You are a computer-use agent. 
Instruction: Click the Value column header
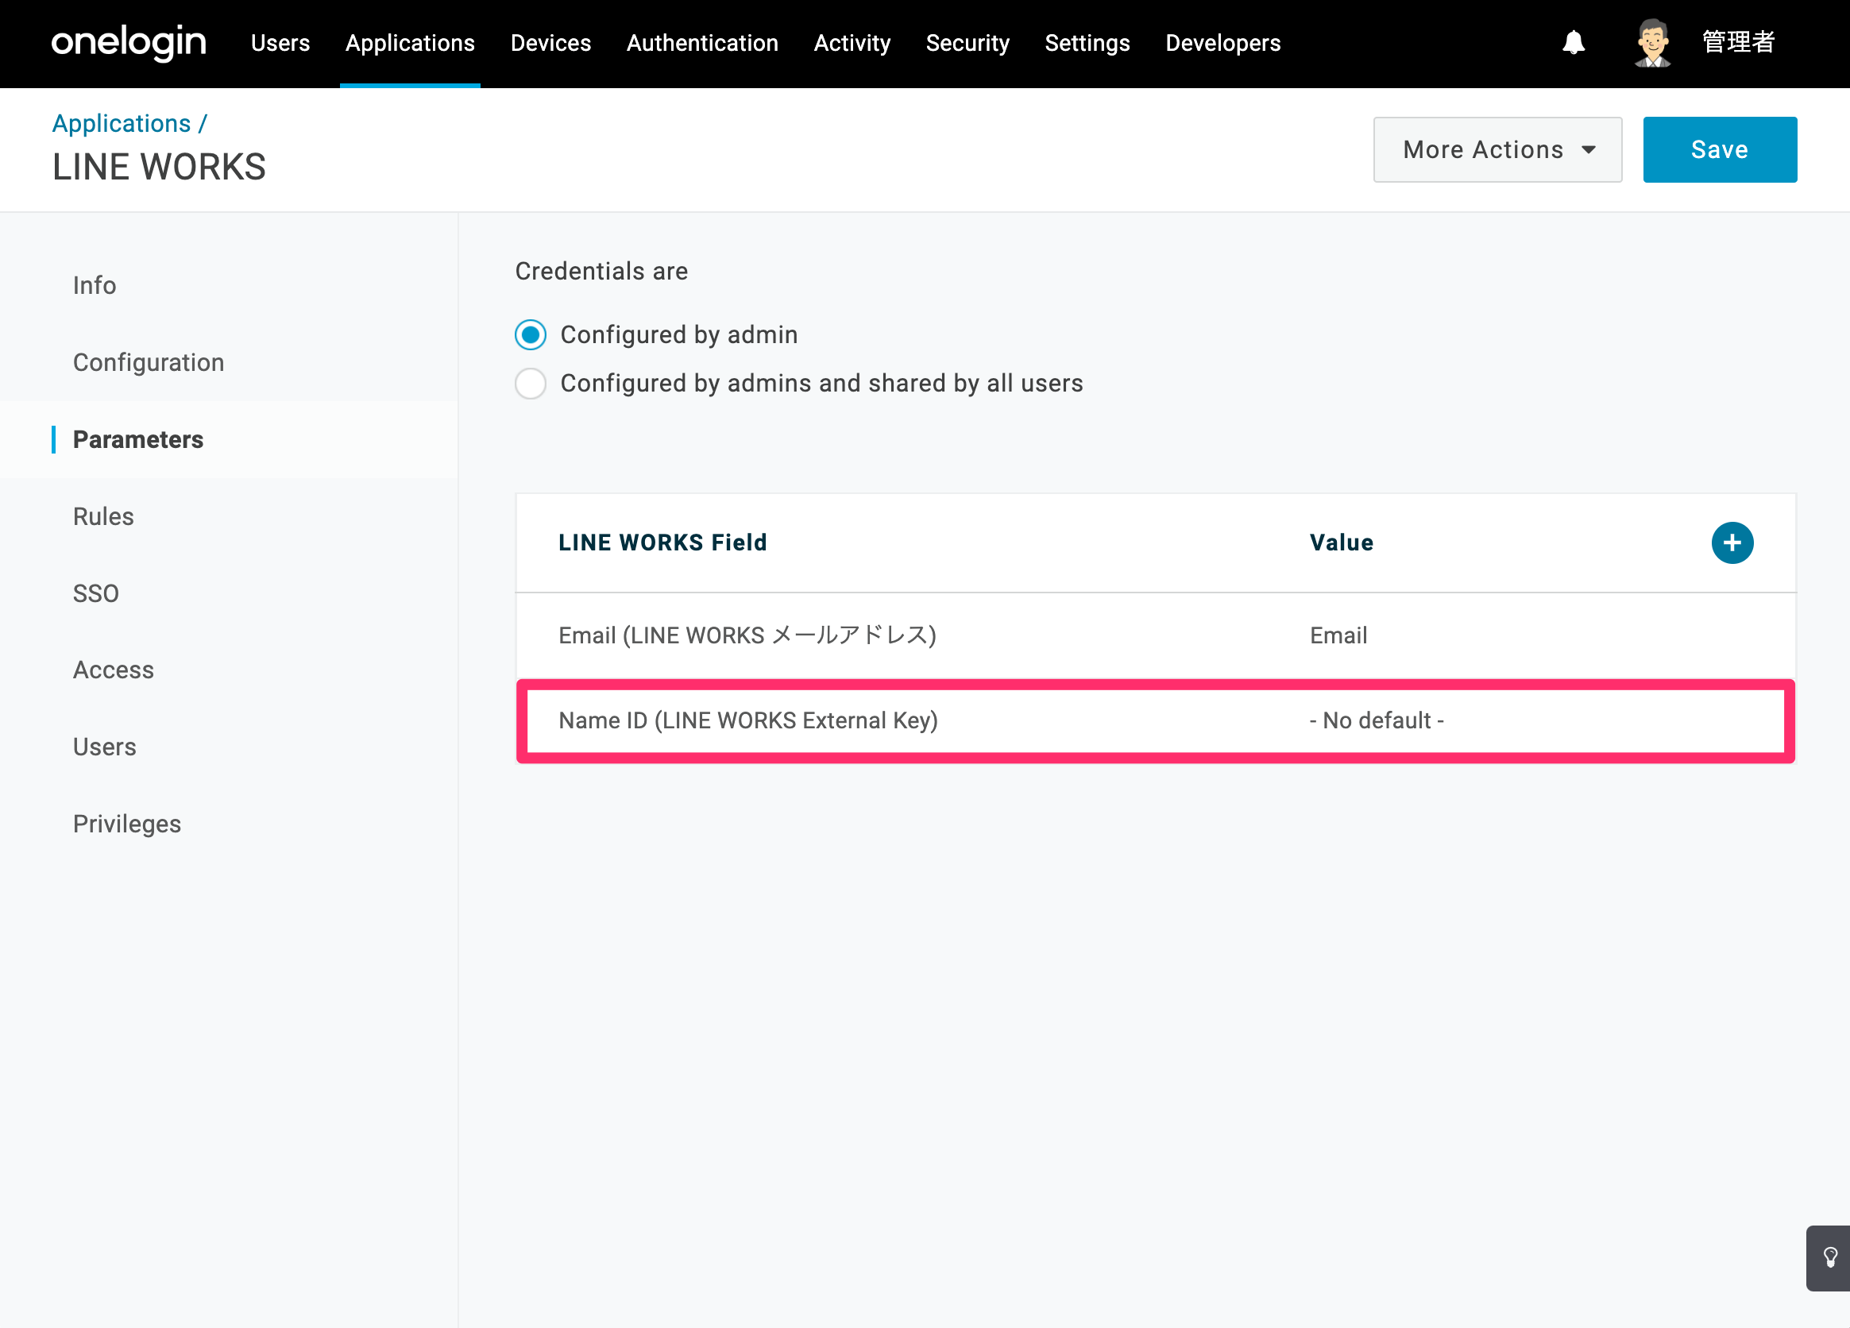tap(1342, 542)
